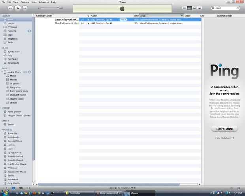Open the Advanced menu
Viewport: 245px width, 196px height.
tap(44, 2)
